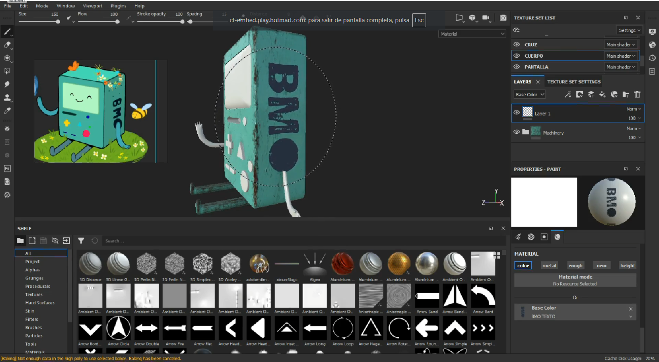Open the Base Color channel dropdown

(530, 94)
